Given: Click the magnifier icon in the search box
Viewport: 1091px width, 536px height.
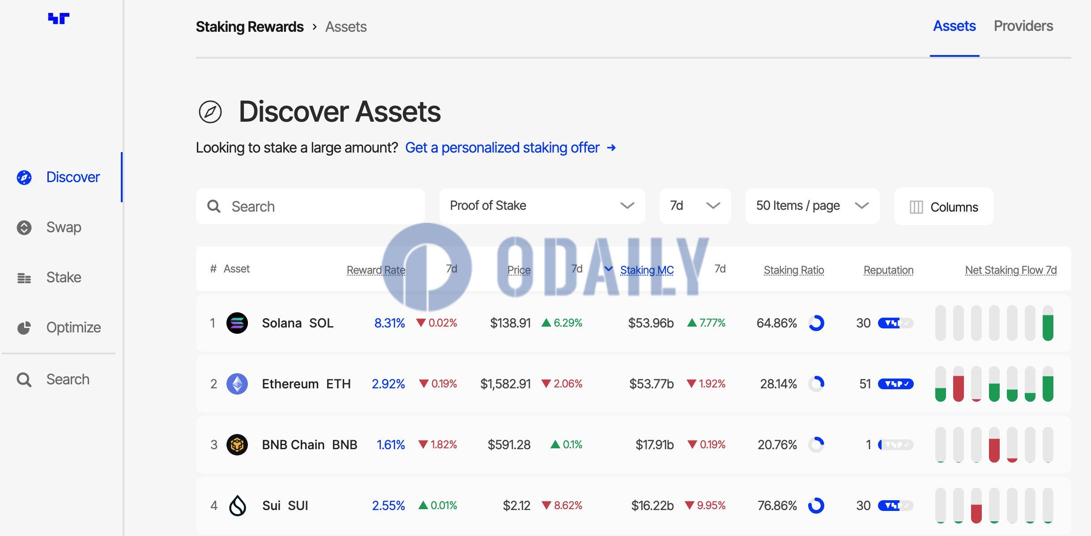Looking at the screenshot, I should click(214, 206).
